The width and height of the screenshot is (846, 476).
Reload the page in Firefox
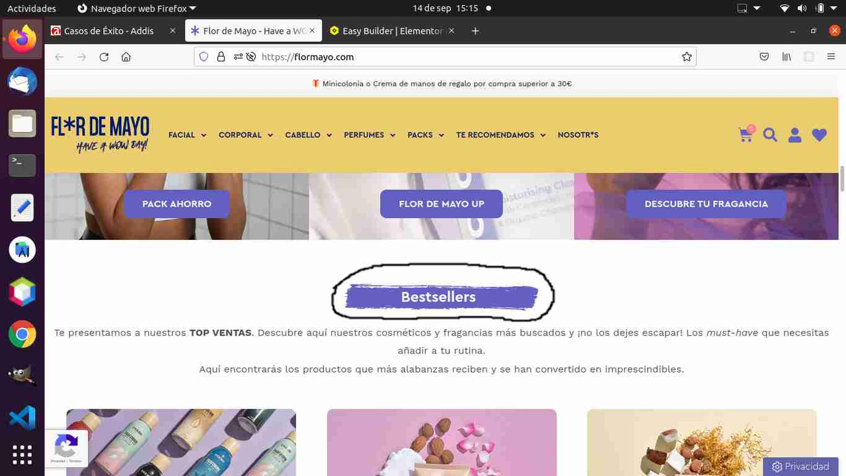(x=104, y=57)
